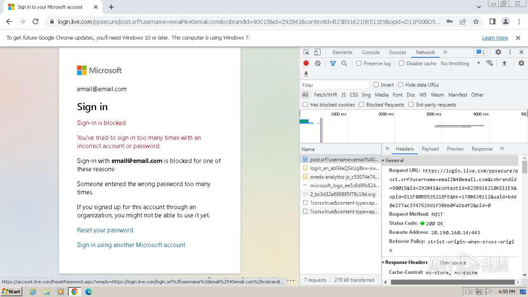Image resolution: width=528 pixels, height=297 pixels.
Task: Click Sign in using another Microsoft account
Action: (x=131, y=245)
